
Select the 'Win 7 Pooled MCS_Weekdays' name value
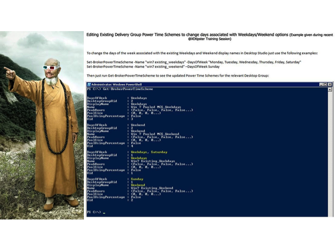tap(156, 107)
